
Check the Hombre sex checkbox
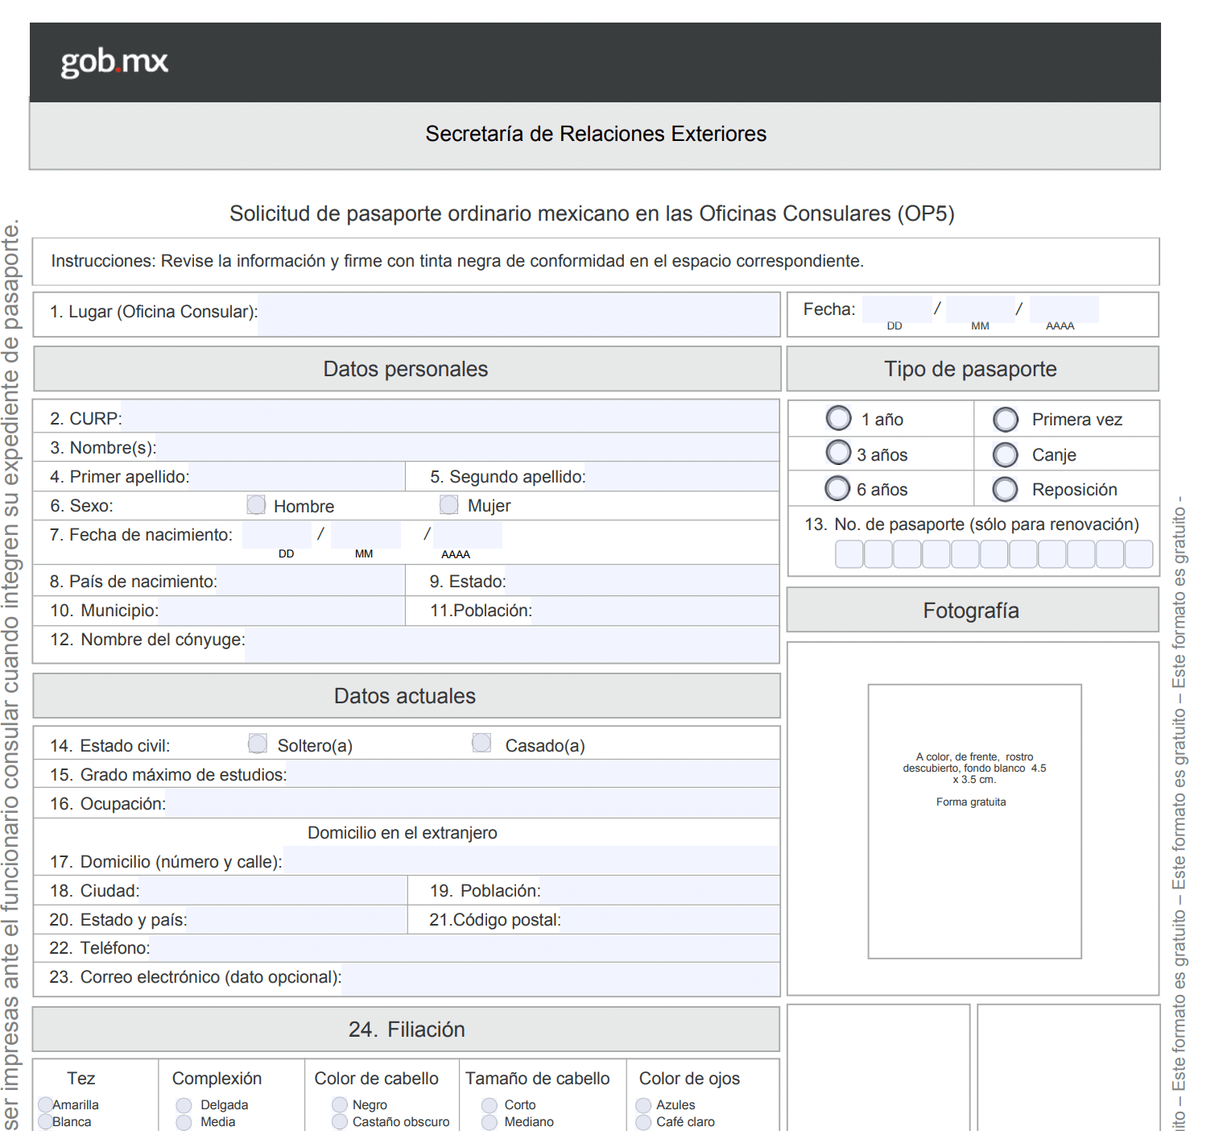[256, 505]
